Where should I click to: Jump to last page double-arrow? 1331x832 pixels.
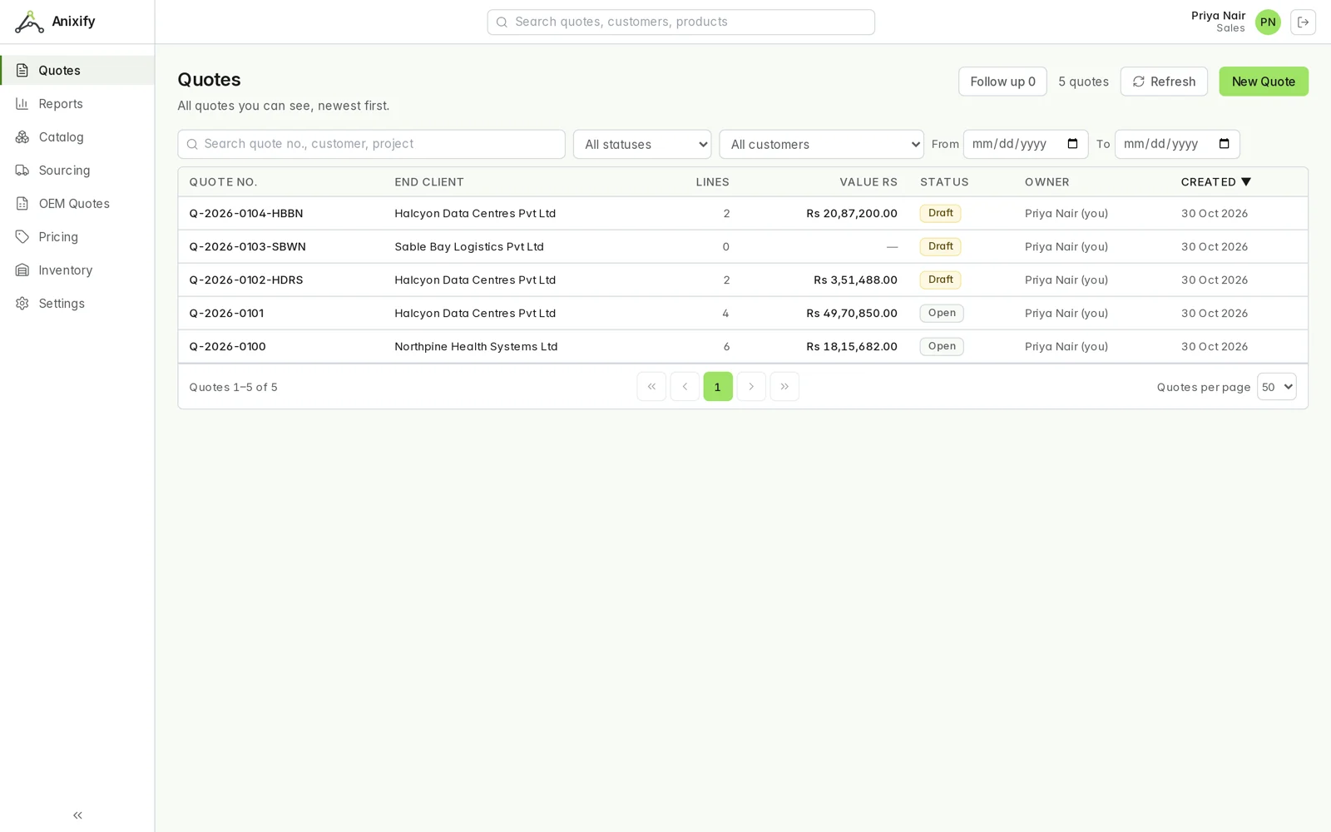point(784,387)
